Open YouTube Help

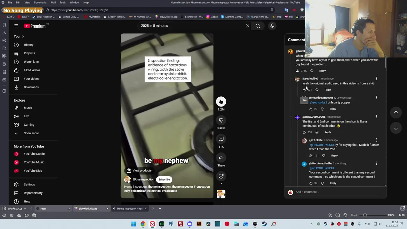click(27, 201)
